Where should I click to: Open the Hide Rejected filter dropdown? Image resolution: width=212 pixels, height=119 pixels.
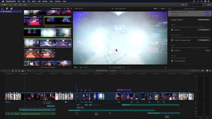[57, 9]
